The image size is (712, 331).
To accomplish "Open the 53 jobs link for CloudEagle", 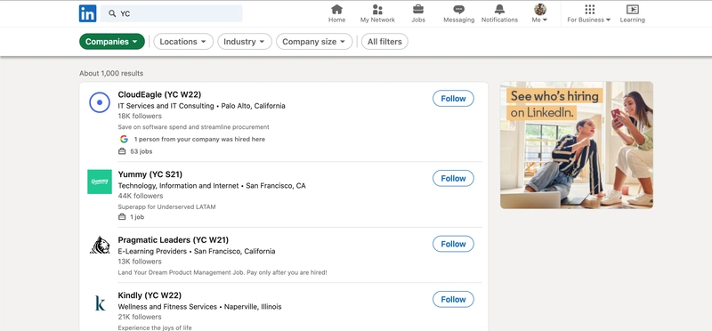I will click(x=142, y=151).
